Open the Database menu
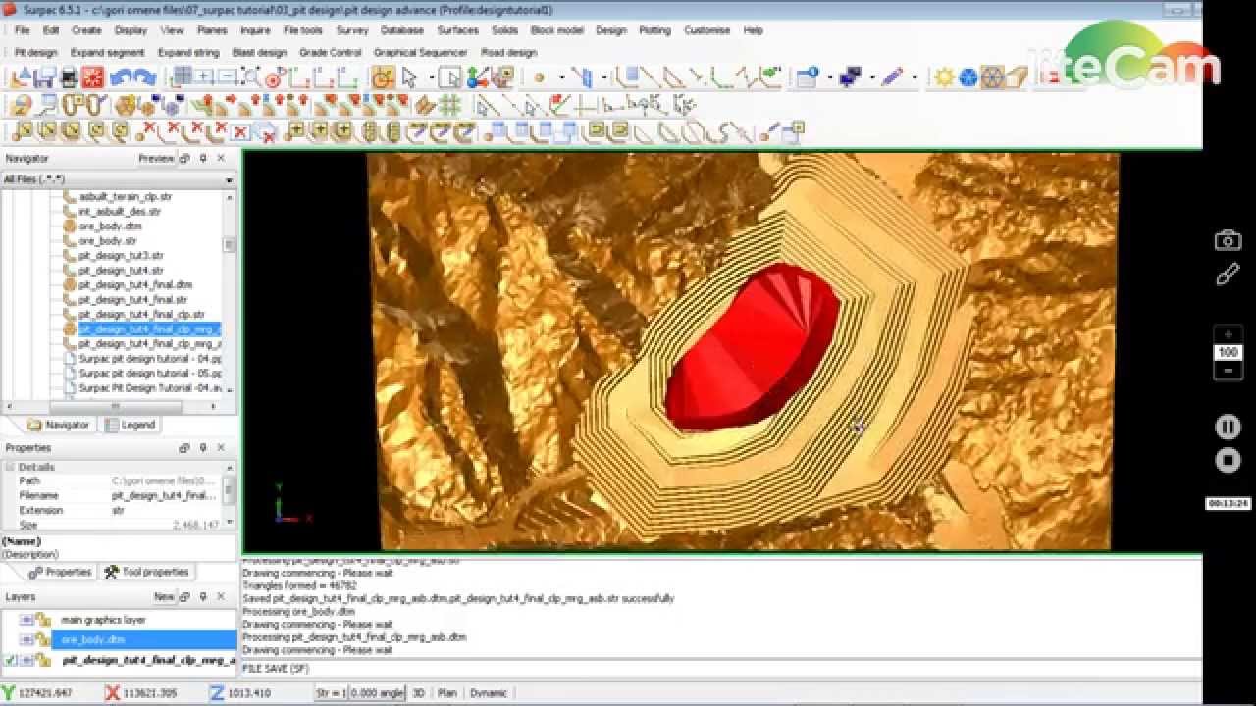The height and width of the screenshot is (706, 1256). point(402,30)
